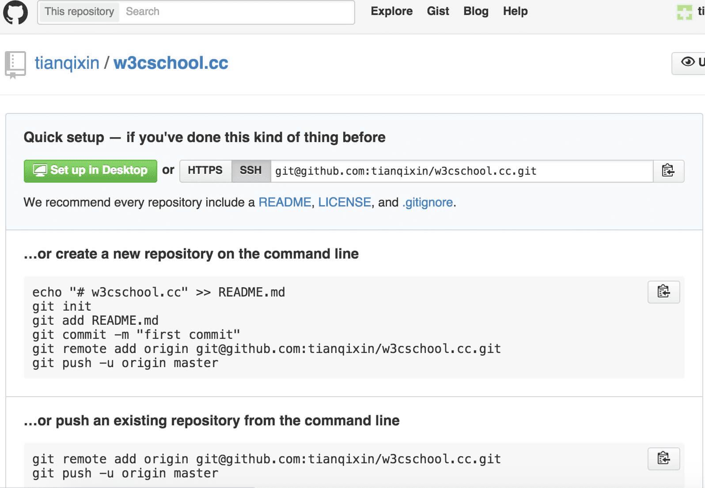Select the SSH protocol option
This screenshot has width=705, height=488.
250,171
